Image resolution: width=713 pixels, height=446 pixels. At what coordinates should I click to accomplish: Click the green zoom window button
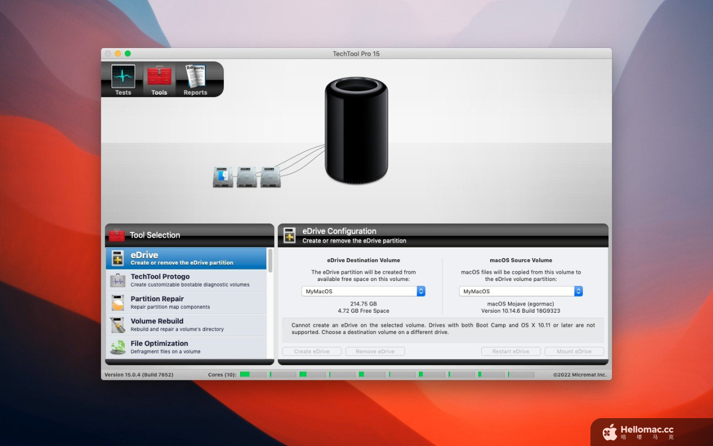pyautogui.click(x=128, y=54)
